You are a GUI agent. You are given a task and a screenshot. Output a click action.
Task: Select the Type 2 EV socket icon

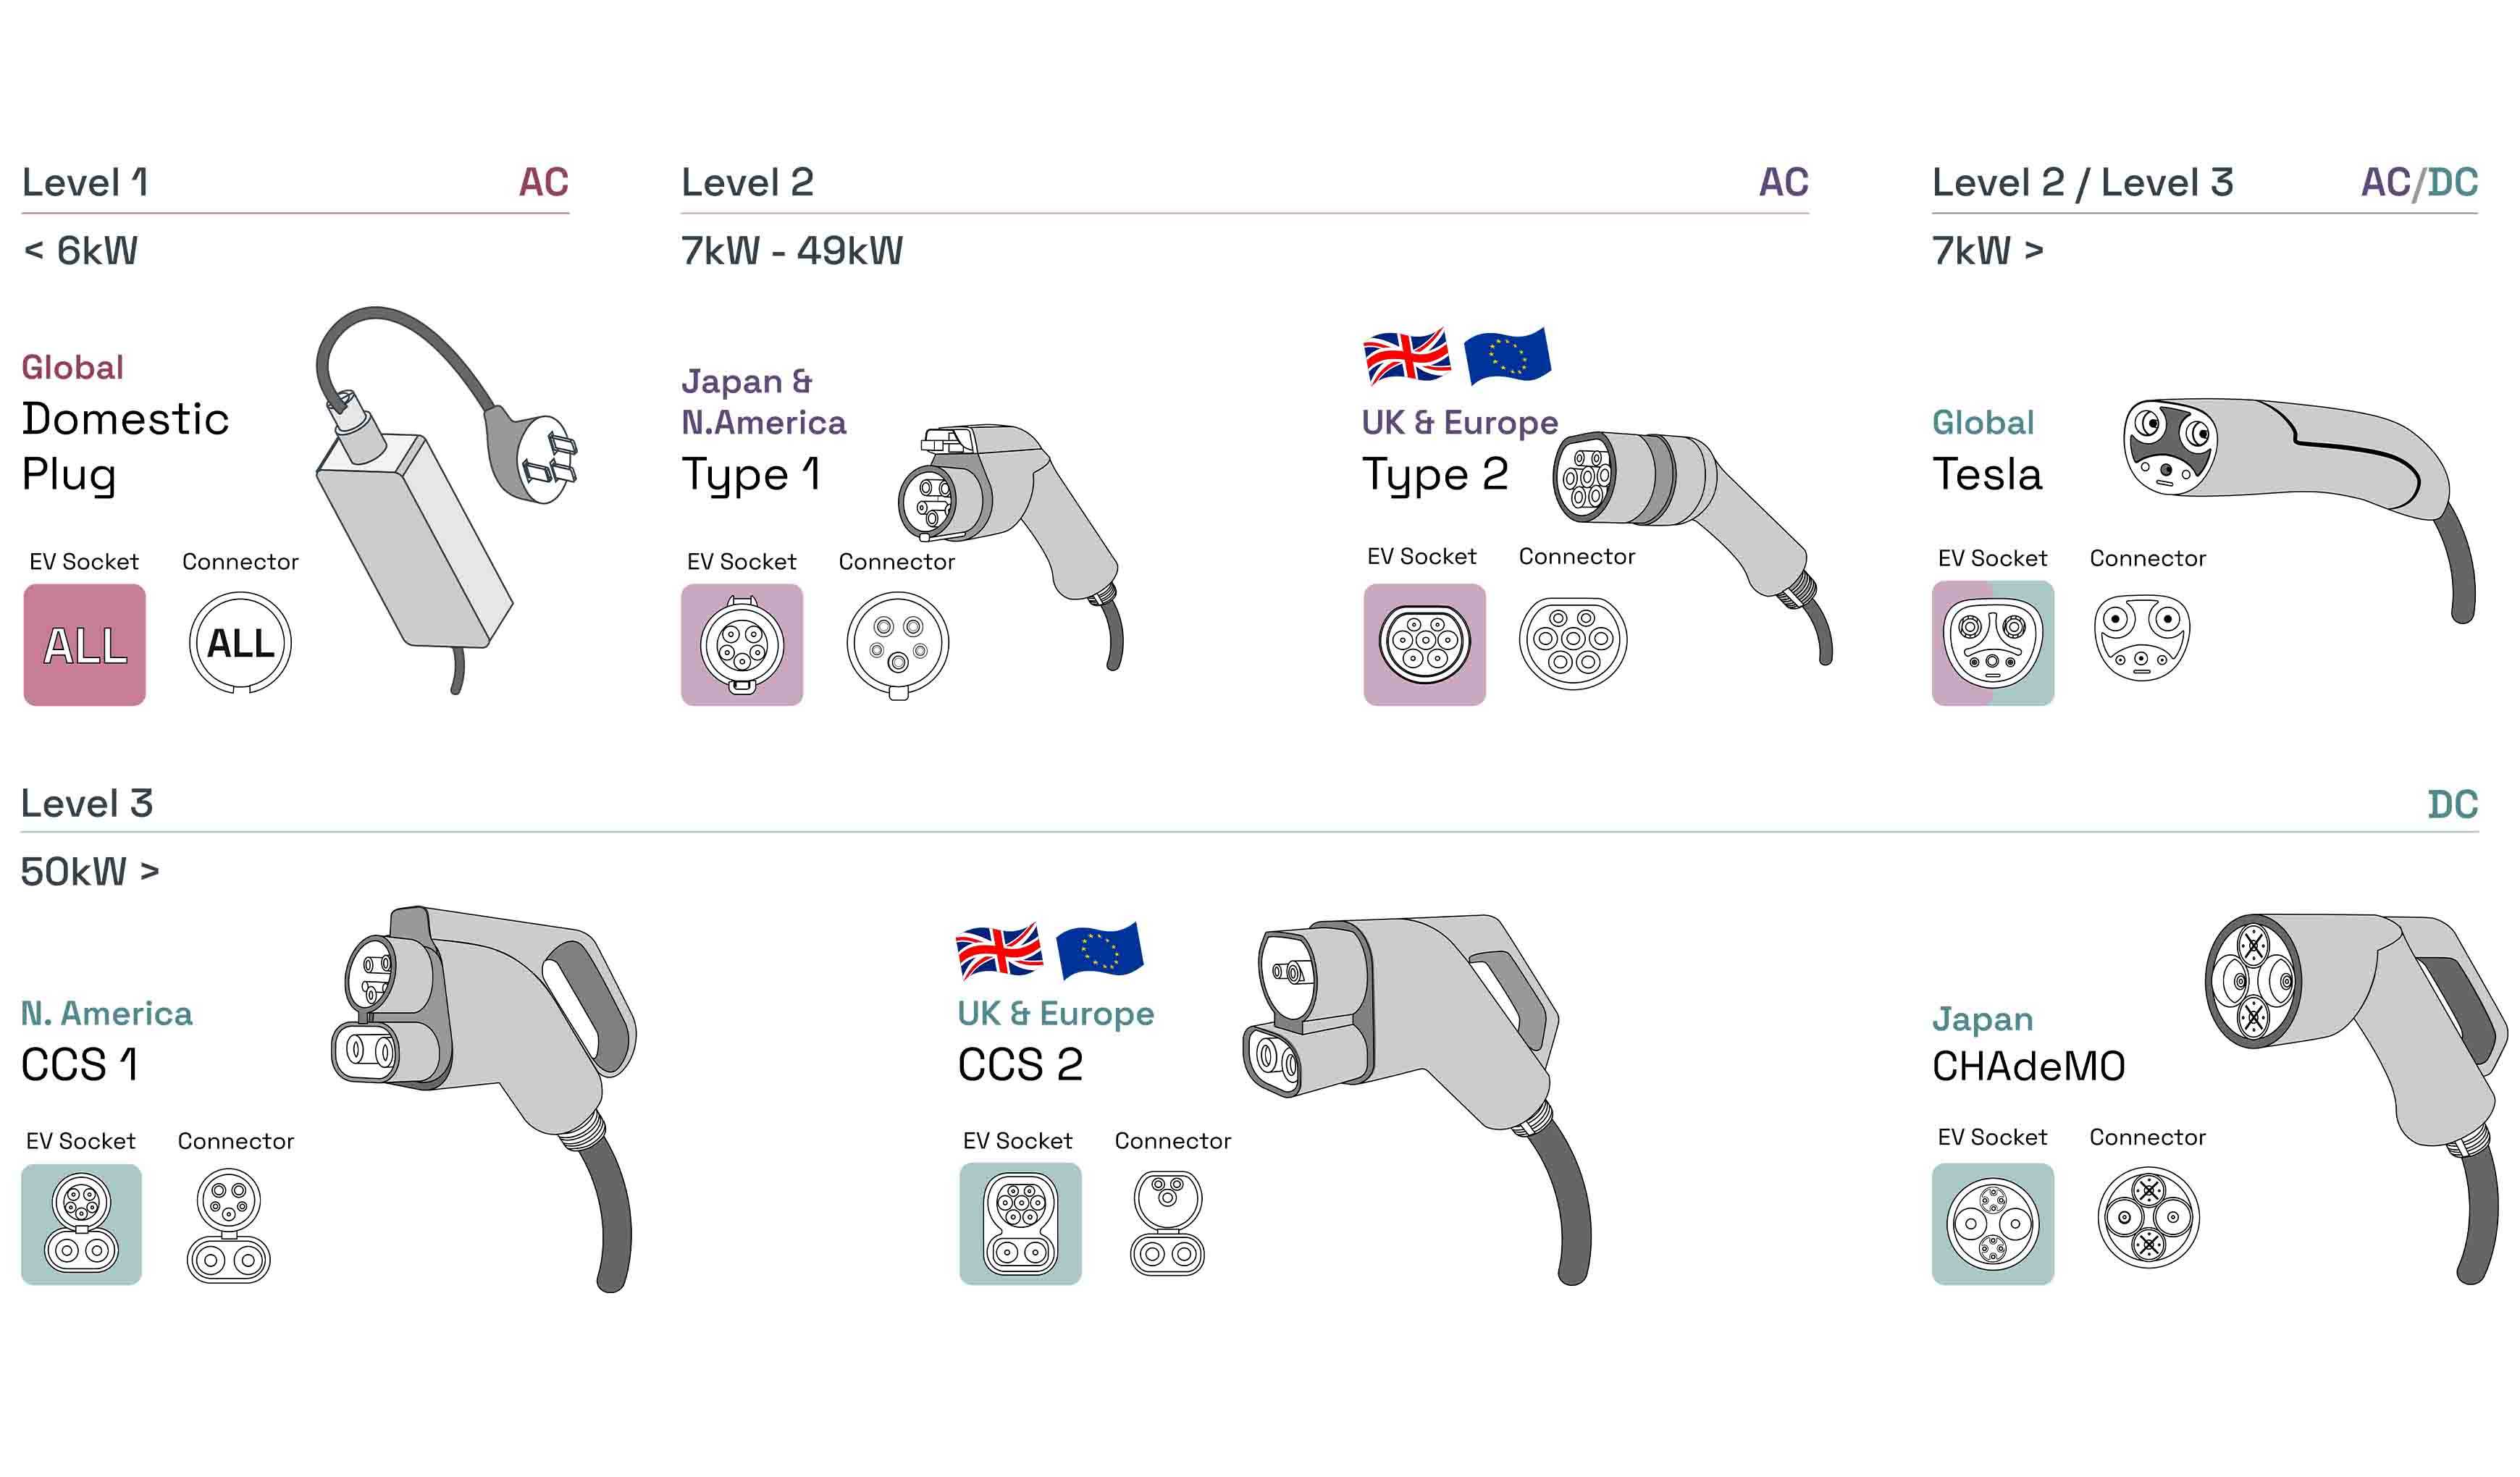coord(1424,645)
